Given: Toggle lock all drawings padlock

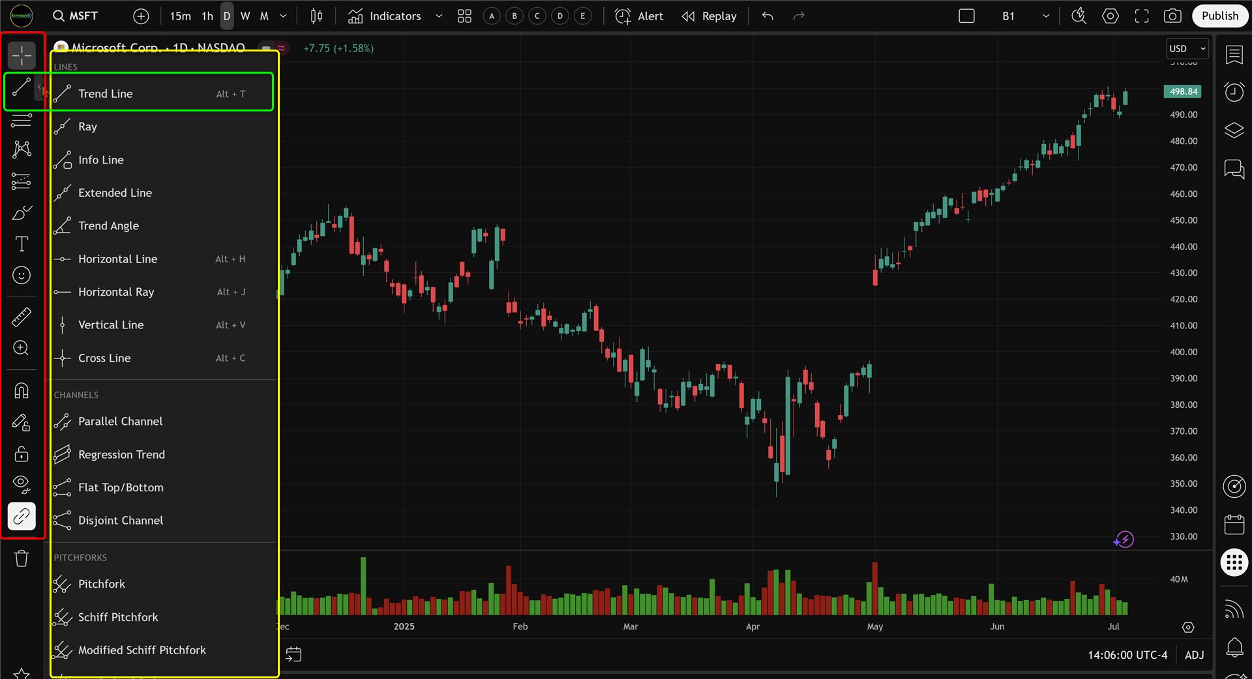Looking at the screenshot, I should 22,454.
